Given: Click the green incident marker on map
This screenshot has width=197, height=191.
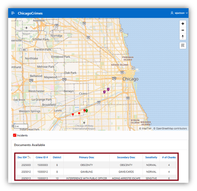Looking at the screenshot, I should (x=87, y=111).
